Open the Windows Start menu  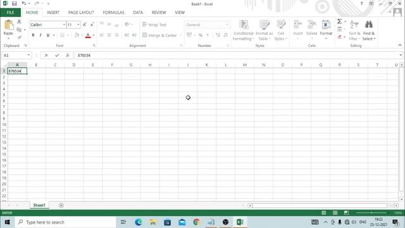click(x=7, y=222)
